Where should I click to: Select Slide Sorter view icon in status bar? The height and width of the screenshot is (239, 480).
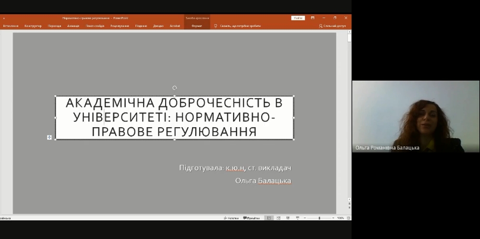tap(278, 218)
